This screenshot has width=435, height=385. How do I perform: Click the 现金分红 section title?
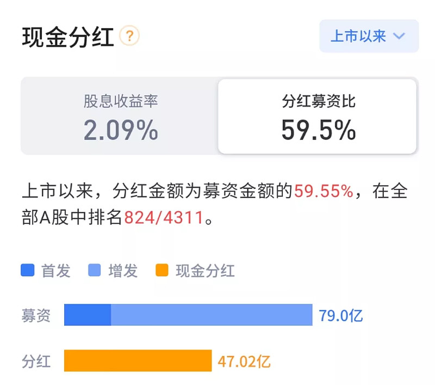[x=68, y=37]
